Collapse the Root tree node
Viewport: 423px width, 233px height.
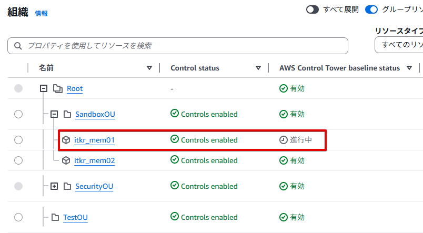[44, 88]
